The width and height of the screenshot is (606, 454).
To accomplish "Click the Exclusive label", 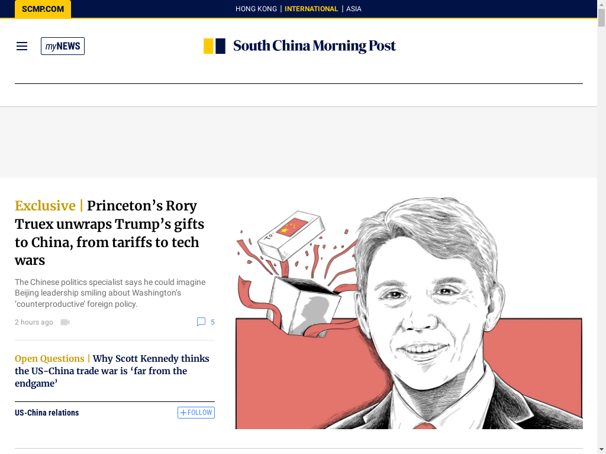I will coord(45,206).
